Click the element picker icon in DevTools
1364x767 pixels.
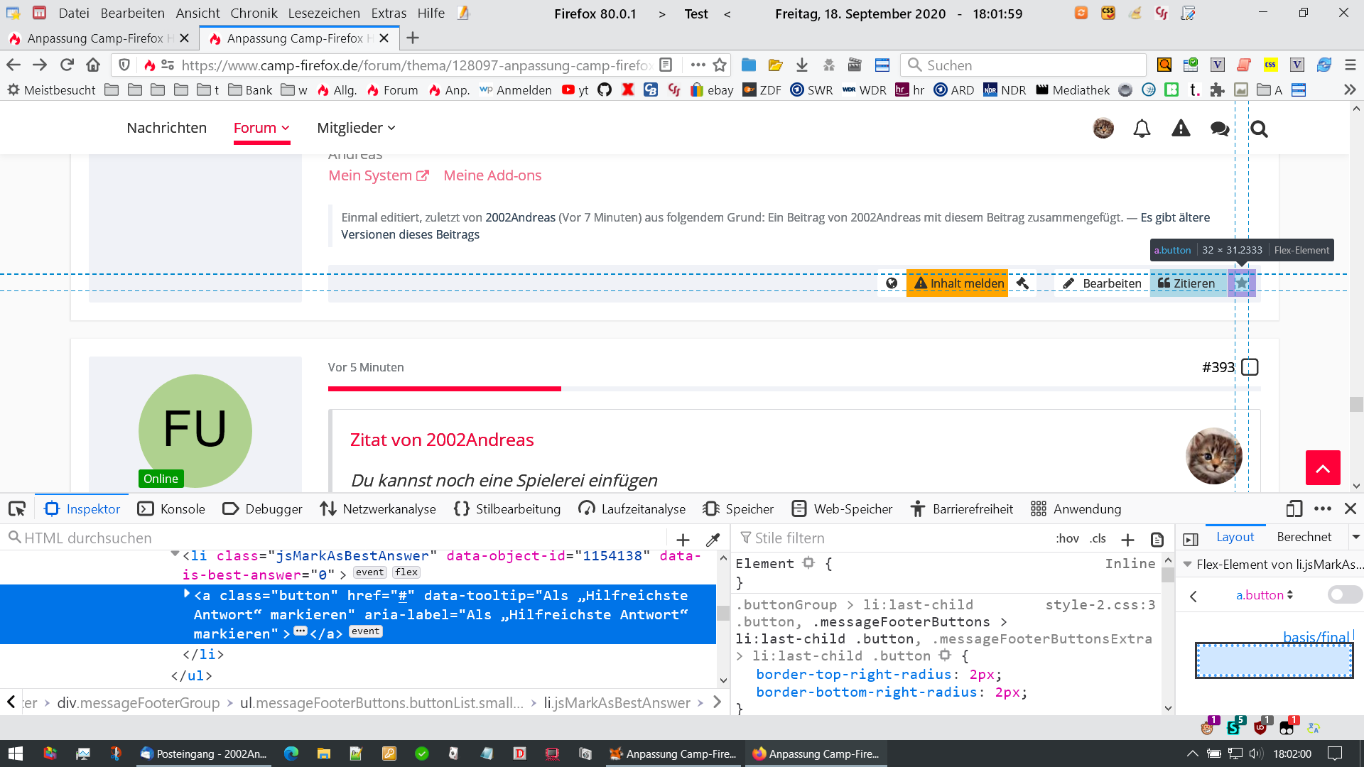click(17, 508)
